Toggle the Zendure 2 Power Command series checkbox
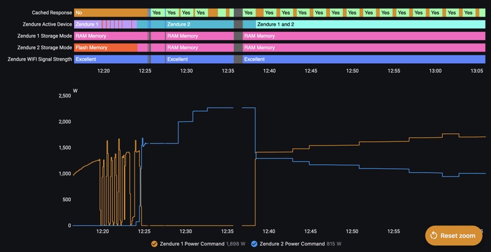This screenshot has width=491, height=252. click(254, 244)
